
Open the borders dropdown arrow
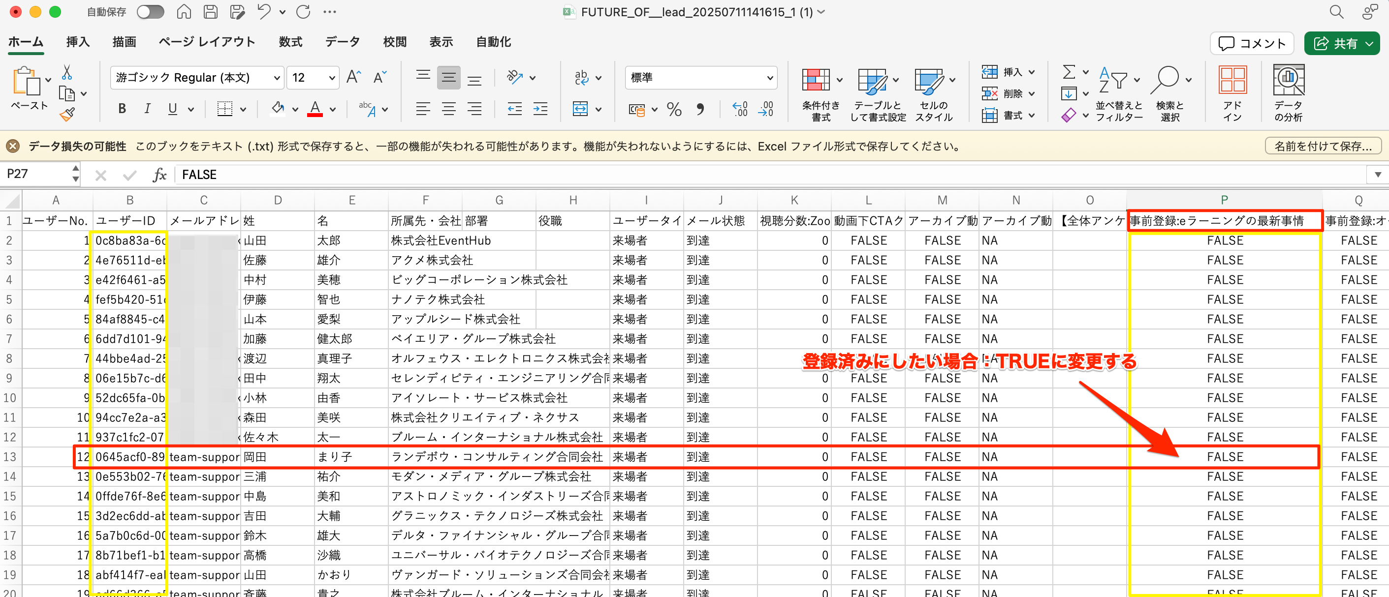(243, 109)
